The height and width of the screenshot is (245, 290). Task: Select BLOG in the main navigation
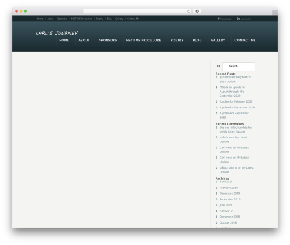click(x=197, y=40)
